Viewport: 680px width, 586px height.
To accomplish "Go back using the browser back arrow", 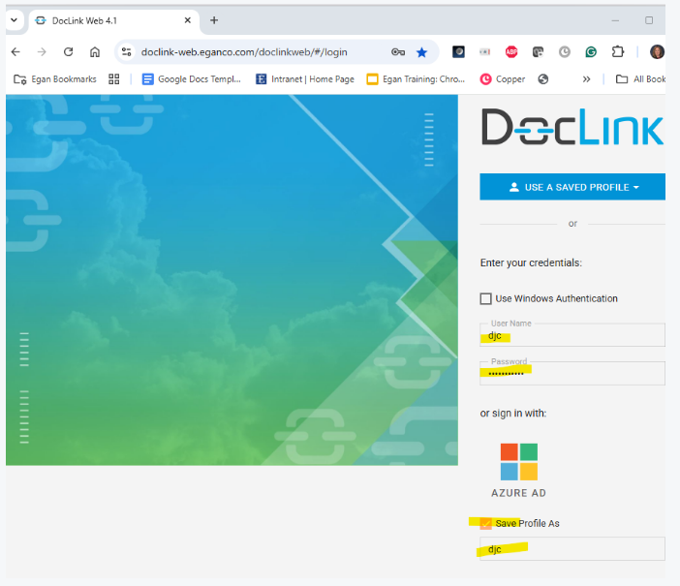I will pyautogui.click(x=15, y=52).
